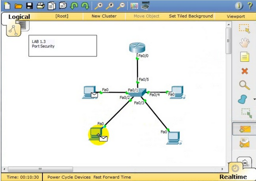Click the physical workspace icon behind Logical tab
The image size is (256, 181).
24,26
